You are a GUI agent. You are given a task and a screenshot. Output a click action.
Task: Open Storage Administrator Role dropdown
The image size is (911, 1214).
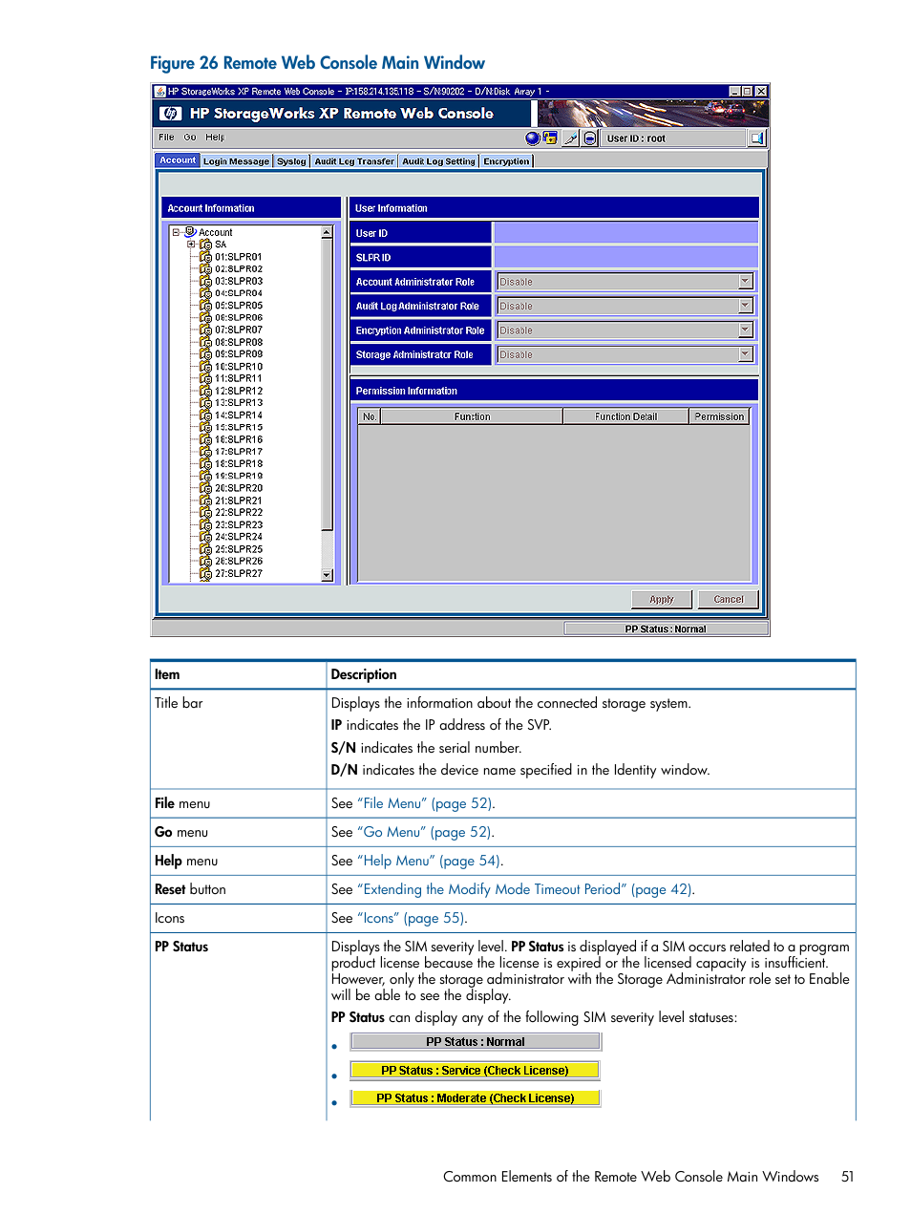coord(746,354)
